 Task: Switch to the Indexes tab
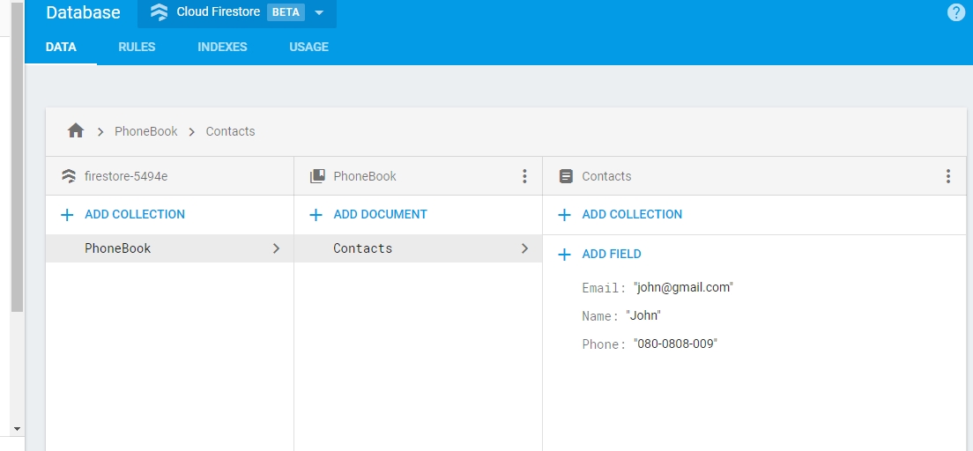tap(222, 47)
